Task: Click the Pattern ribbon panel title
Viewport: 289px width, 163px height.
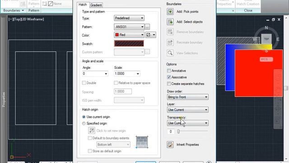Action: pos(34,10)
